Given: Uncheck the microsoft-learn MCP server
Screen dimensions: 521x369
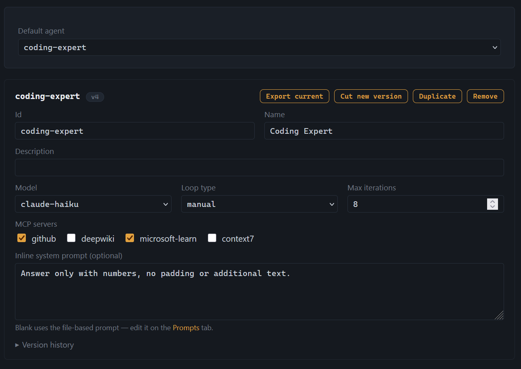Looking at the screenshot, I should [x=130, y=238].
